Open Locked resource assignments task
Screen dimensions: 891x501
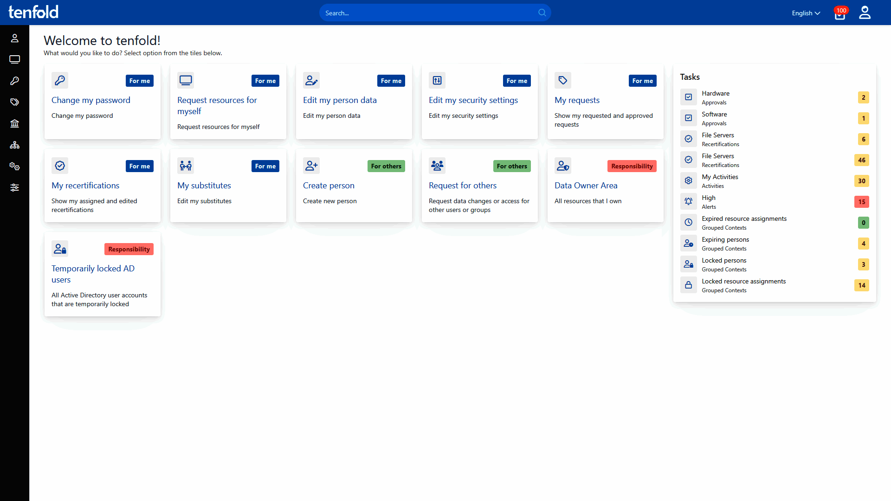[x=743, y=285]
